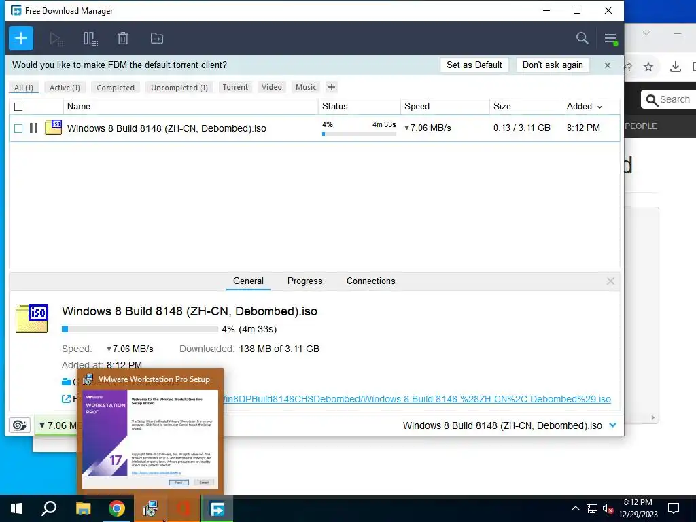Viewport: 696px width, 522px height.
Task: Click the 0.13 / 3.11 GB size cell
Action: [x=521, y=128]
